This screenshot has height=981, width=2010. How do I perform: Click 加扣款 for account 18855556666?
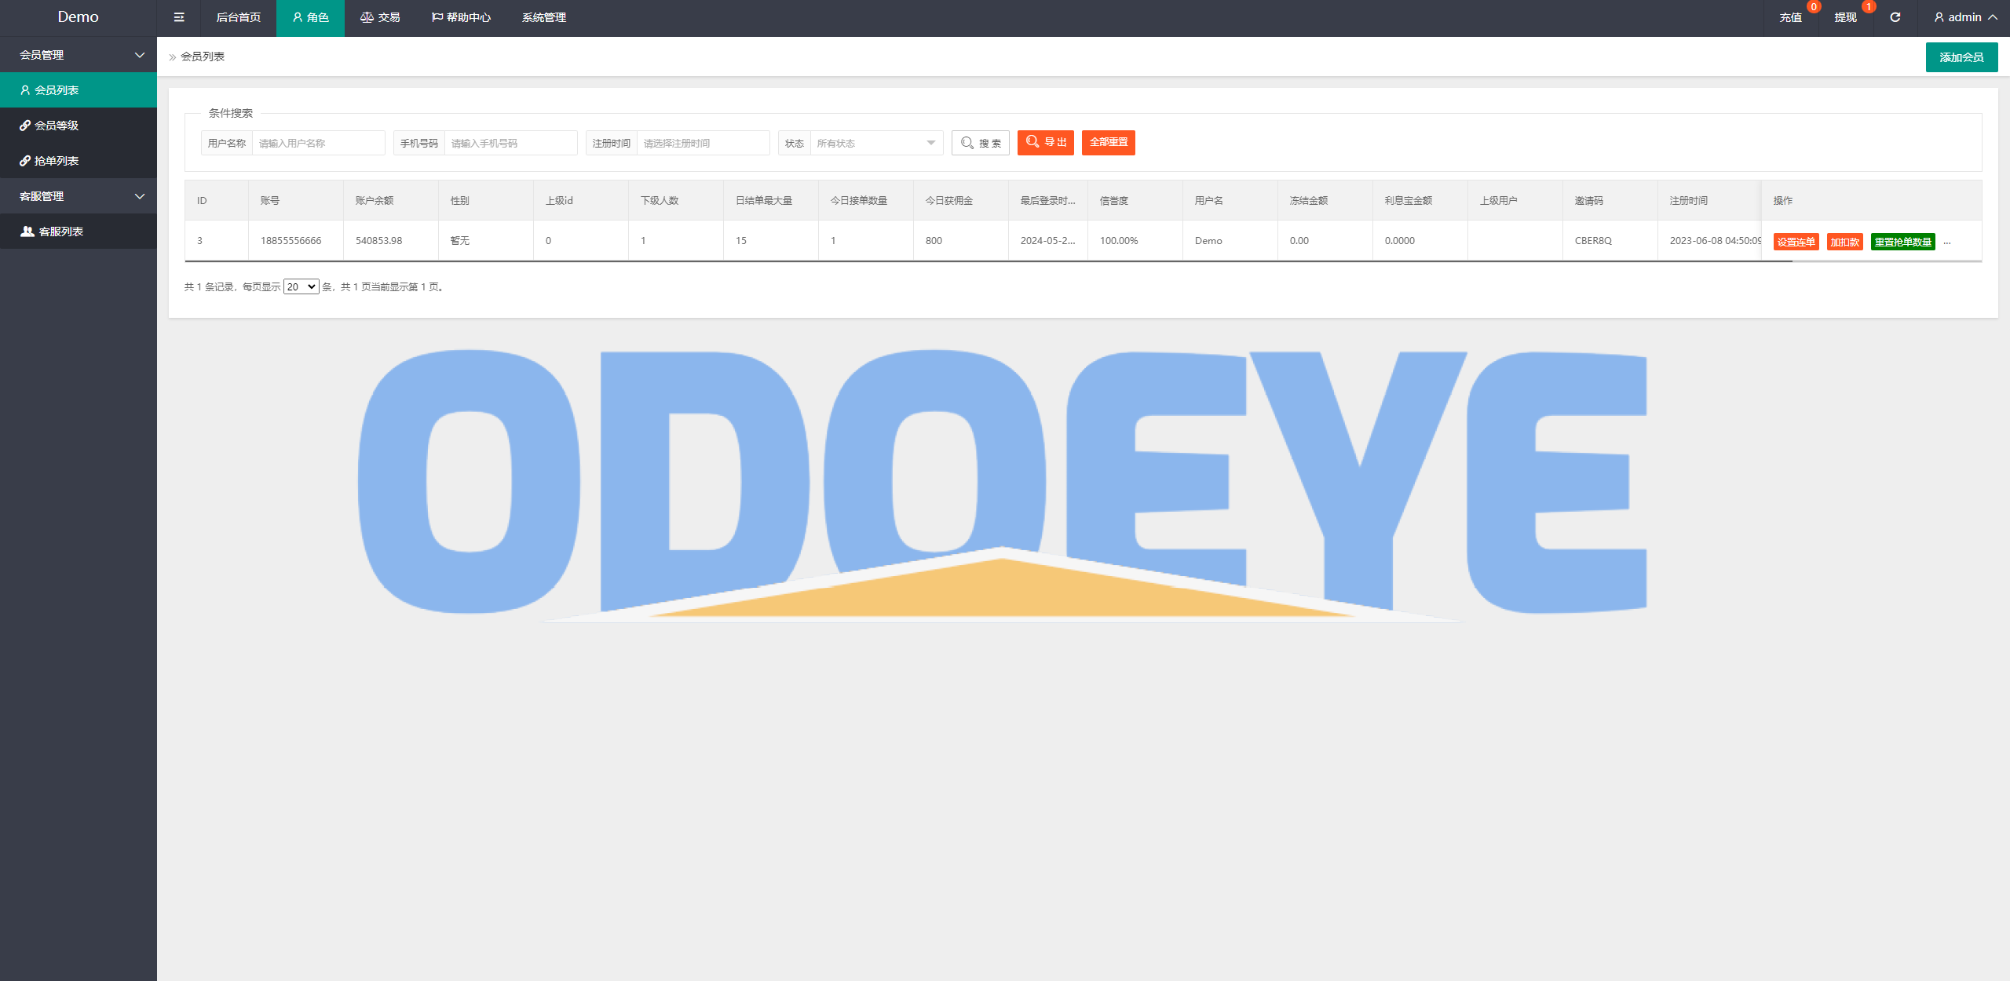[x=1844, y=242]
